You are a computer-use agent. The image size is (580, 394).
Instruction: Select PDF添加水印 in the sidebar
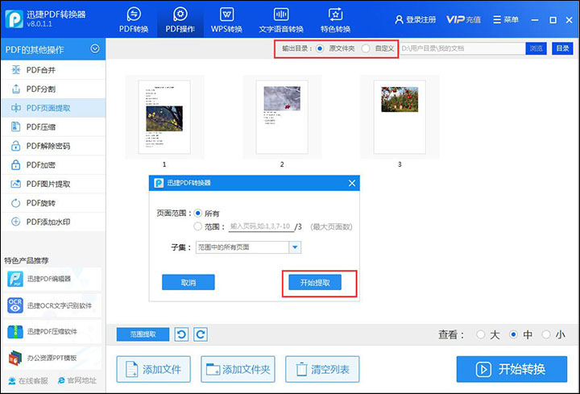coord(53,222)
